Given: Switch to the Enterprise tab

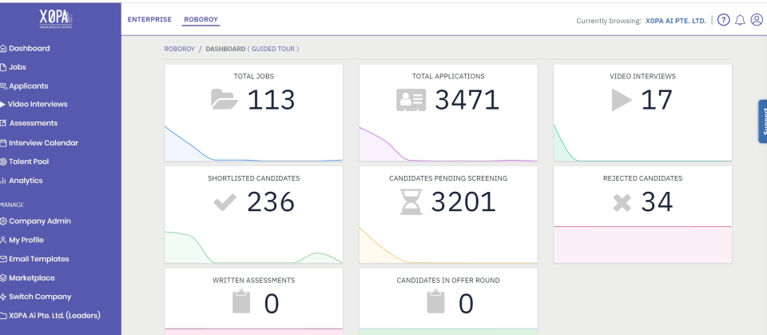Looking at the screenshot, I should click(149, 20).
